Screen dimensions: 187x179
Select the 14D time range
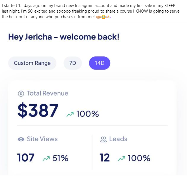pos(100,63)
